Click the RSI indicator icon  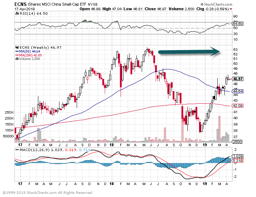[17, 13]
